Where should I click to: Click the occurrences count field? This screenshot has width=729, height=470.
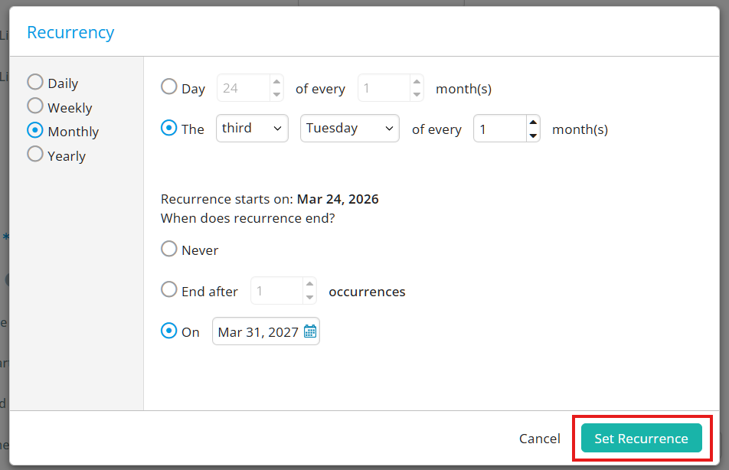click(276, 291)
